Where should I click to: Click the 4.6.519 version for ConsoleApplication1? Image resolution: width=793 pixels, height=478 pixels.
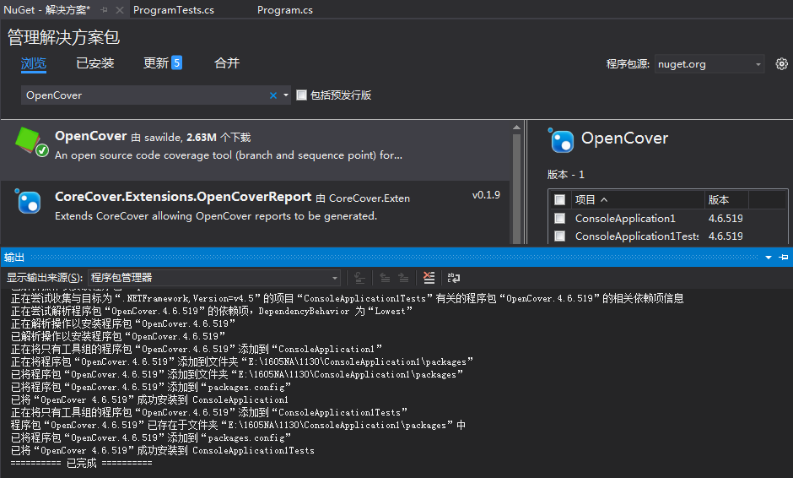(726, 218)
